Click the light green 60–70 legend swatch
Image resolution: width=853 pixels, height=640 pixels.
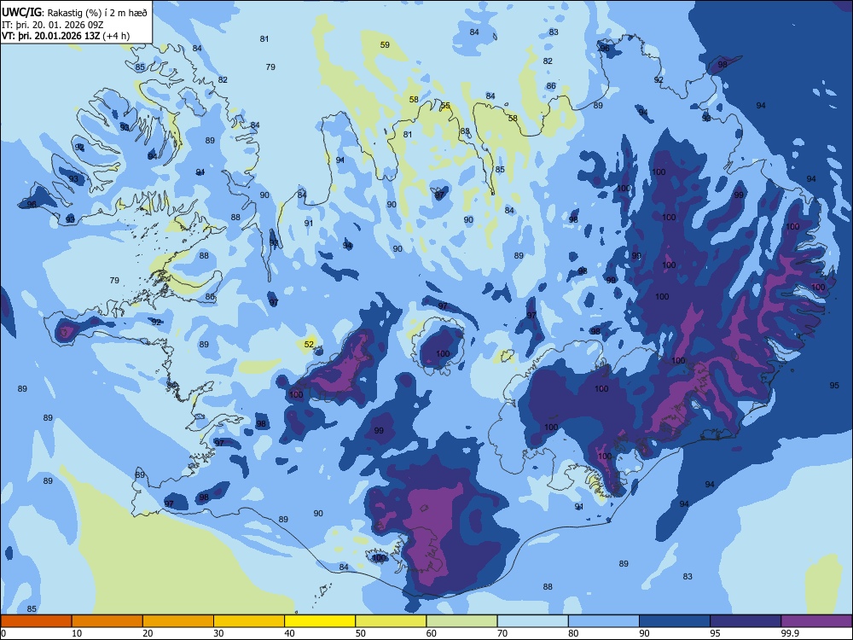pyautogui.click(x=461, y=621)
